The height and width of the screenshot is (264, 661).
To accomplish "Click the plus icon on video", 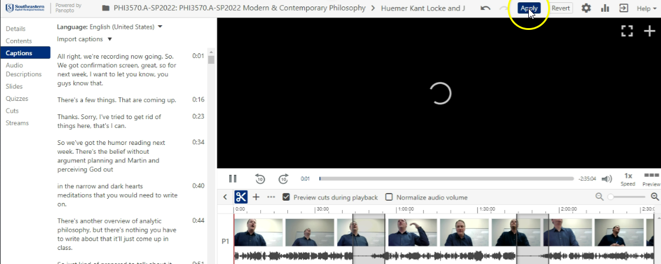I will tap(650, 31).
